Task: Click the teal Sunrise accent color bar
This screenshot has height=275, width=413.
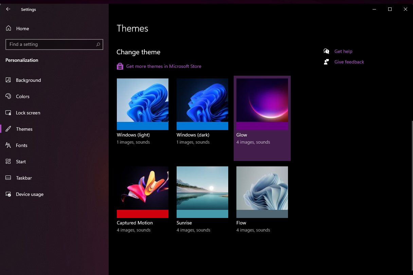Action: coord(202,214)
